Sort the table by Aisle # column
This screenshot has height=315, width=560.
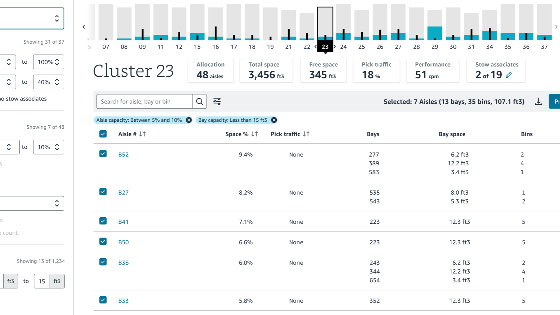[x=142, y=134]
